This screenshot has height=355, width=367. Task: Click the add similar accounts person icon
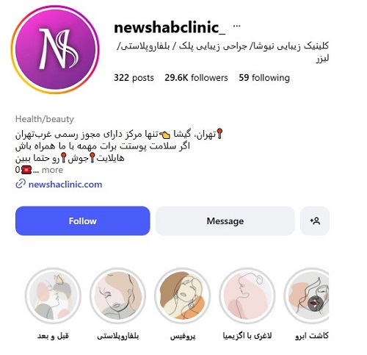(315, 221)
